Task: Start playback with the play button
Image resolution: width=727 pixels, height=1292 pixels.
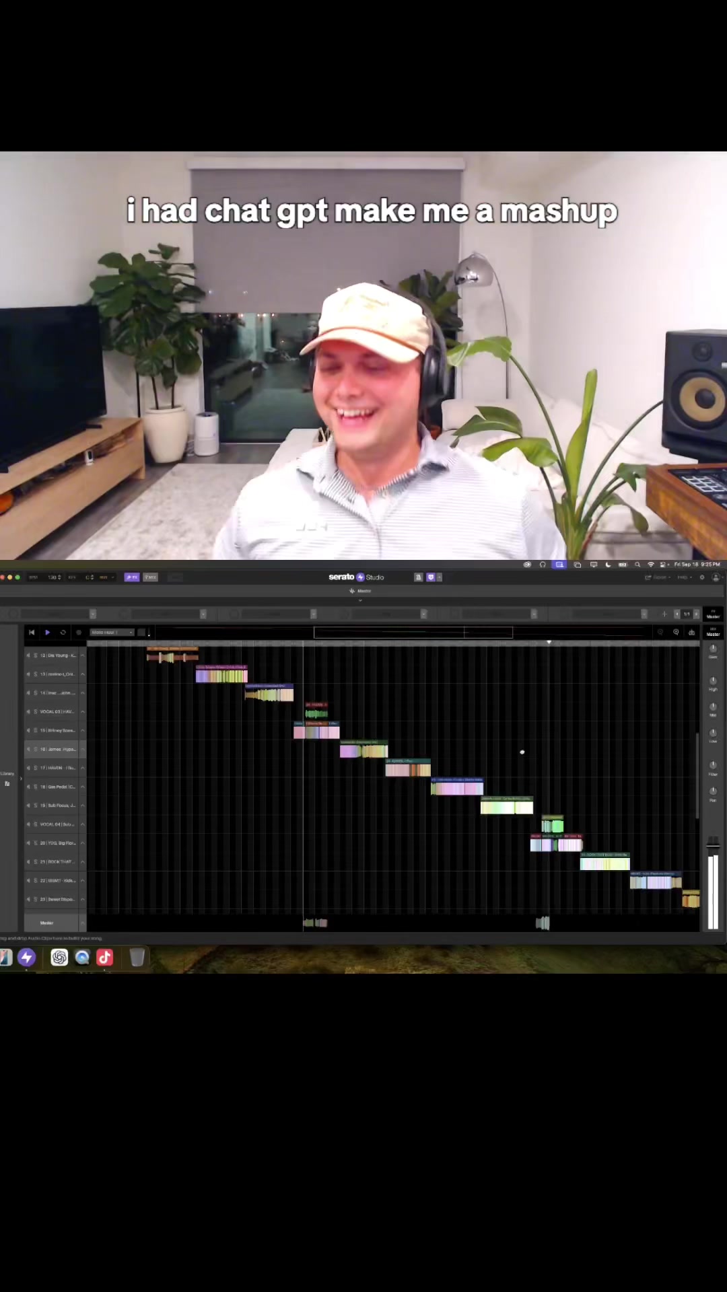Action: coord(47,633)
